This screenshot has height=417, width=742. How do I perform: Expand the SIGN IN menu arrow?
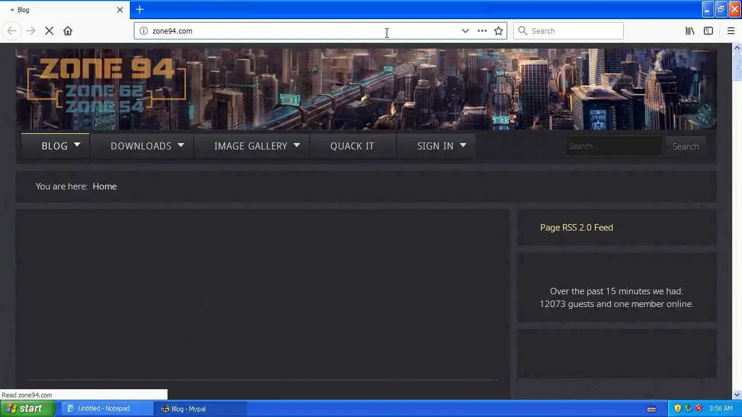[463, 145]
